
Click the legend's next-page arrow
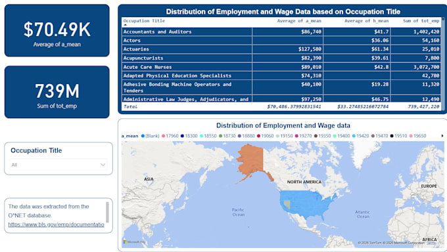pyautogui.click(x=442, y=136)
